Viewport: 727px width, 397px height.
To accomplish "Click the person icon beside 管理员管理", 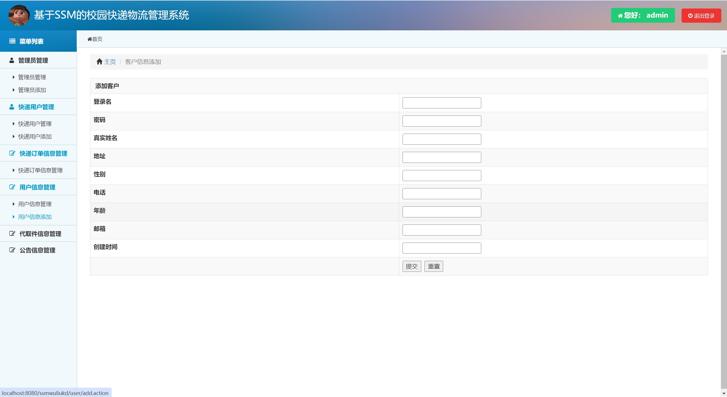I will coord(12,60).
